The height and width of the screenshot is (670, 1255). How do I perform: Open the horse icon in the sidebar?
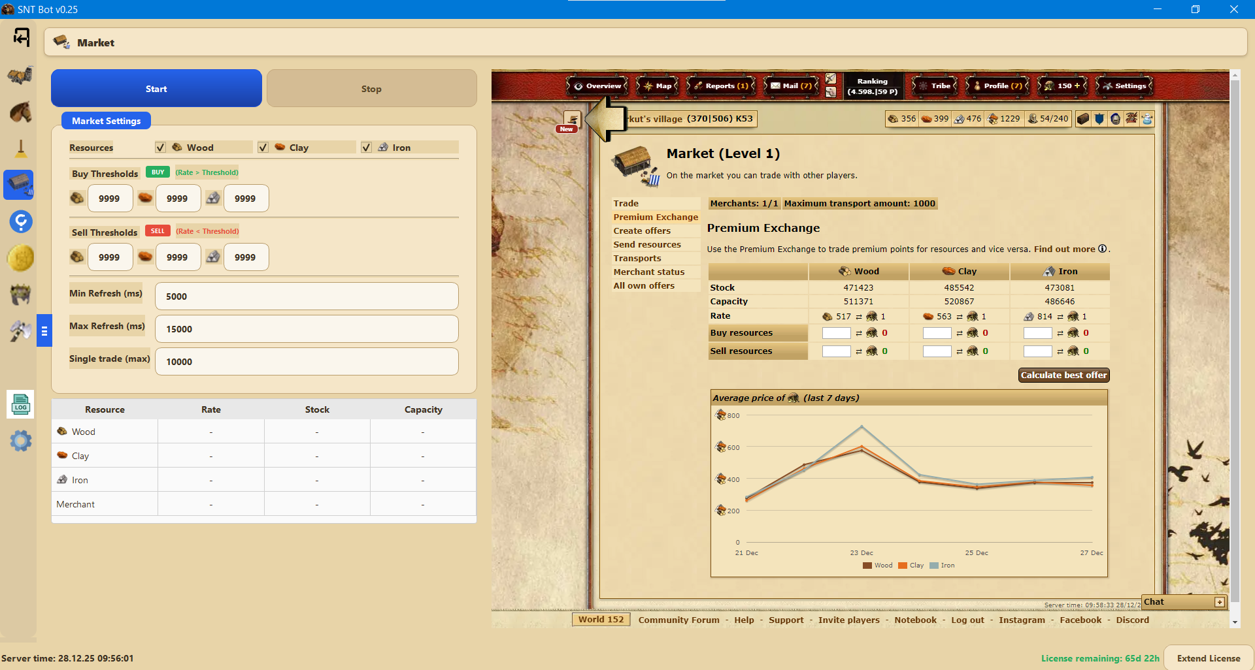pos(21,112)
